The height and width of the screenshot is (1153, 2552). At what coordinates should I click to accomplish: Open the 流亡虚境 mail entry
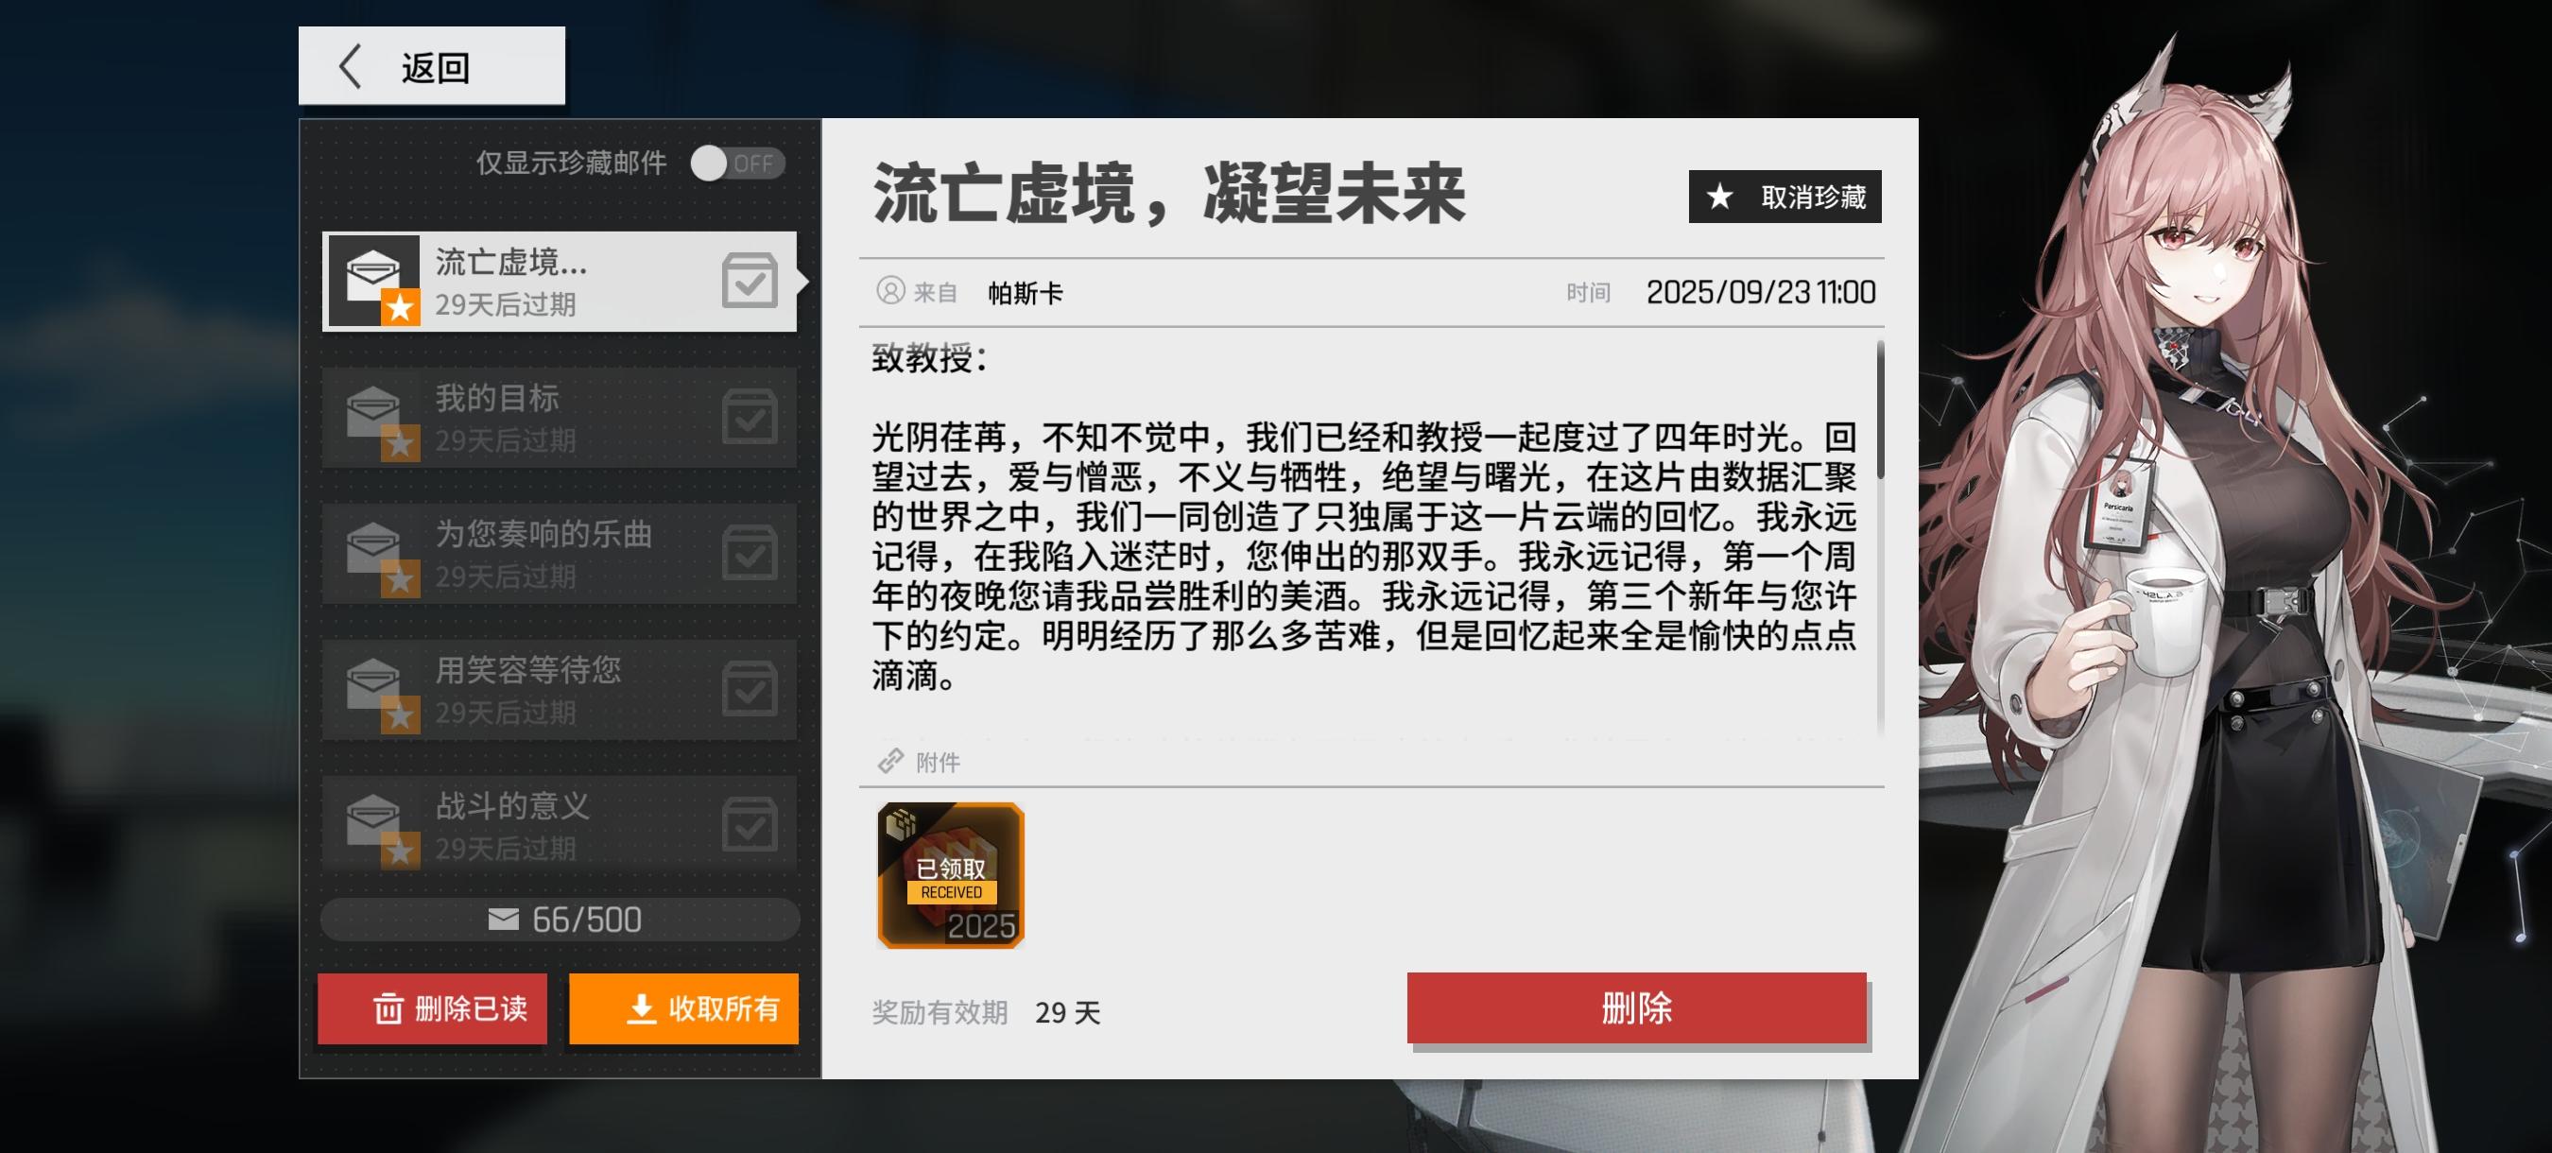[560, 282]
